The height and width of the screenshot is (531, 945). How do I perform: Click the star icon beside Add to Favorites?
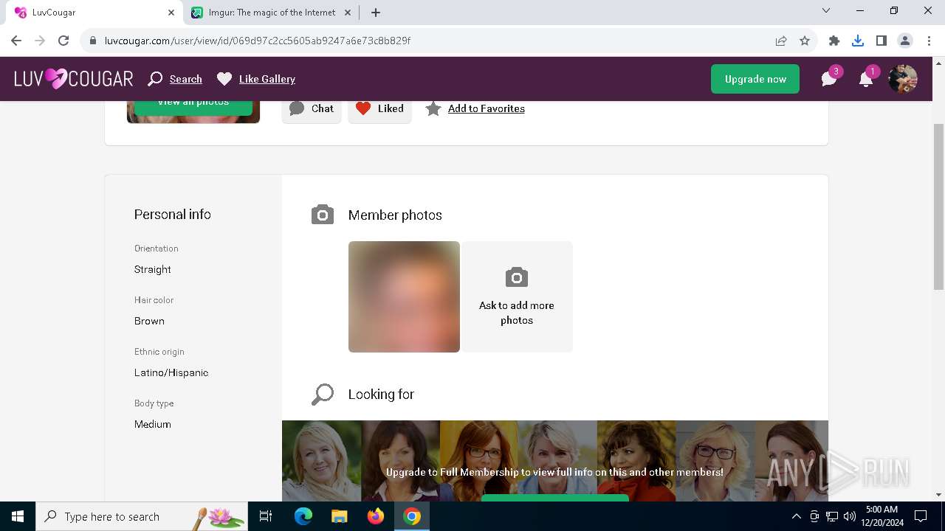point(433,108)
